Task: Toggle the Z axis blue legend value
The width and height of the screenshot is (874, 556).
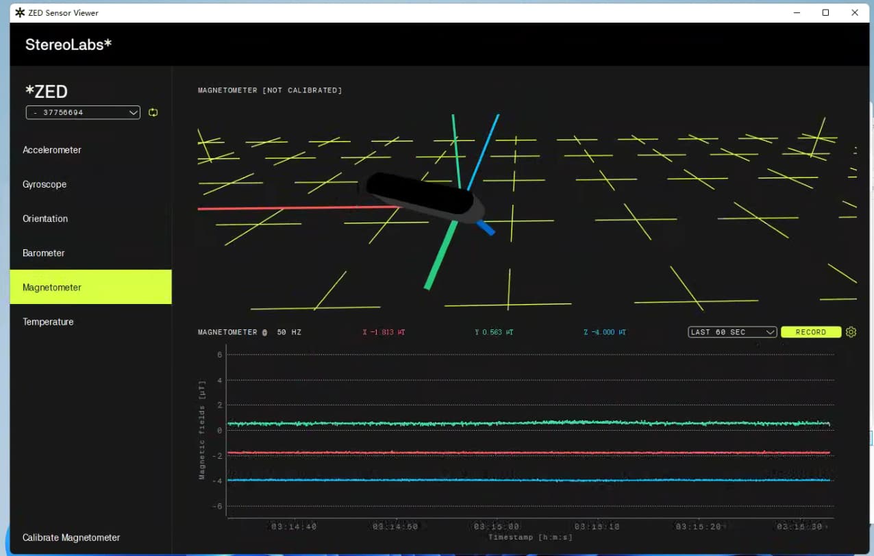Action: coord(605,332)
